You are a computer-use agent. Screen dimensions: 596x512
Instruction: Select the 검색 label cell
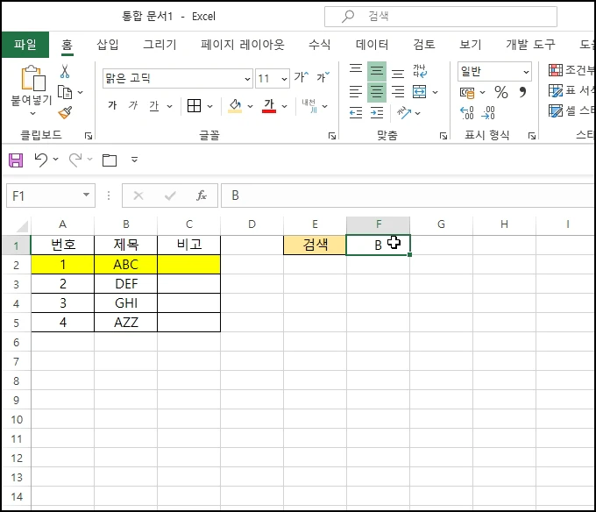click(x=315, y=245)
